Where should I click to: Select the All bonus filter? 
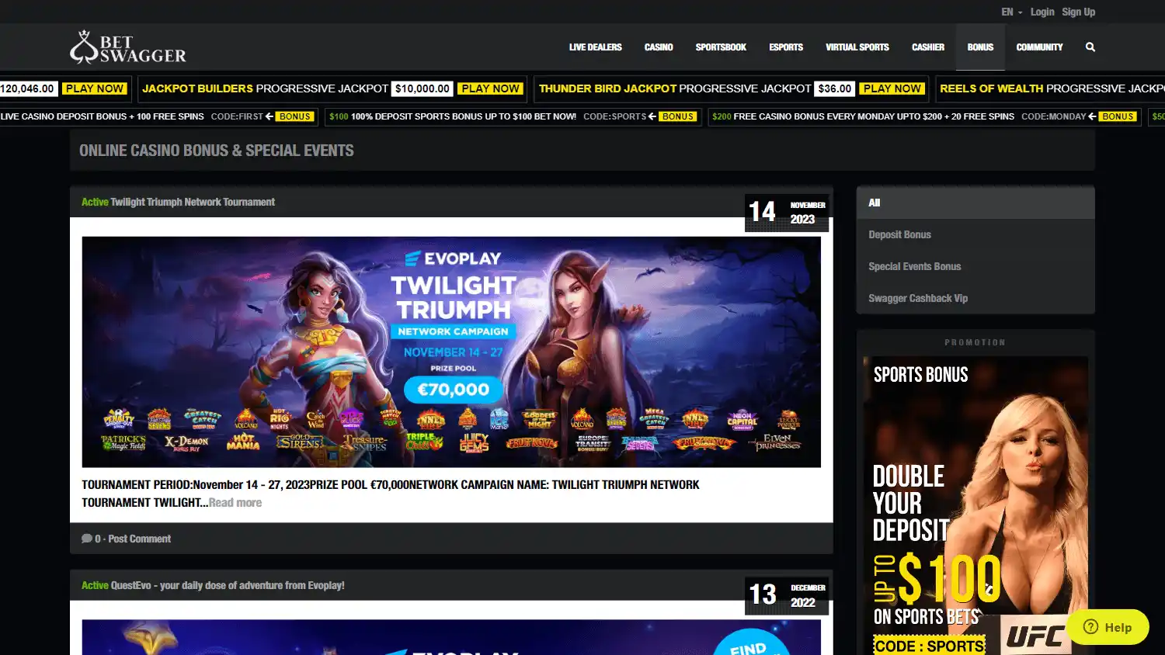(x=975, y=203)
